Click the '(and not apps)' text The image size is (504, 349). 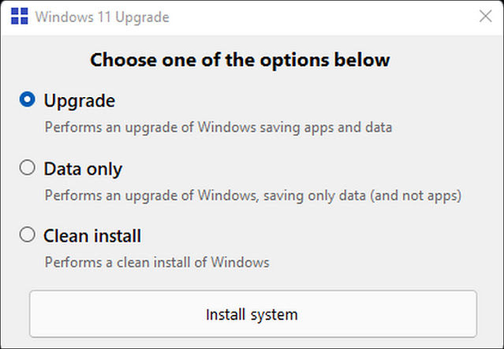[416, 196]
